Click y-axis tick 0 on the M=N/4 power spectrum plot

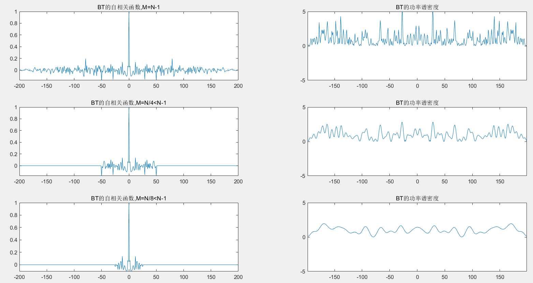(x=304, y=141)
